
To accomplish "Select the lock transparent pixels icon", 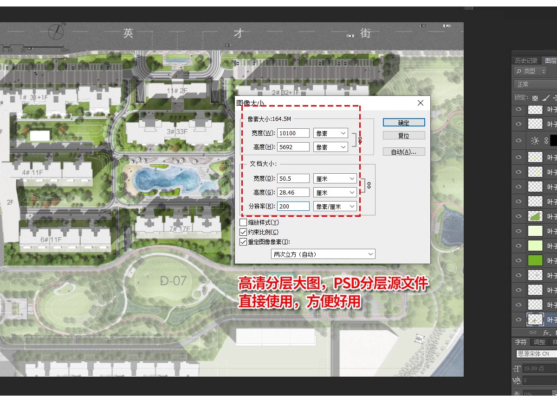I will 535,98.
